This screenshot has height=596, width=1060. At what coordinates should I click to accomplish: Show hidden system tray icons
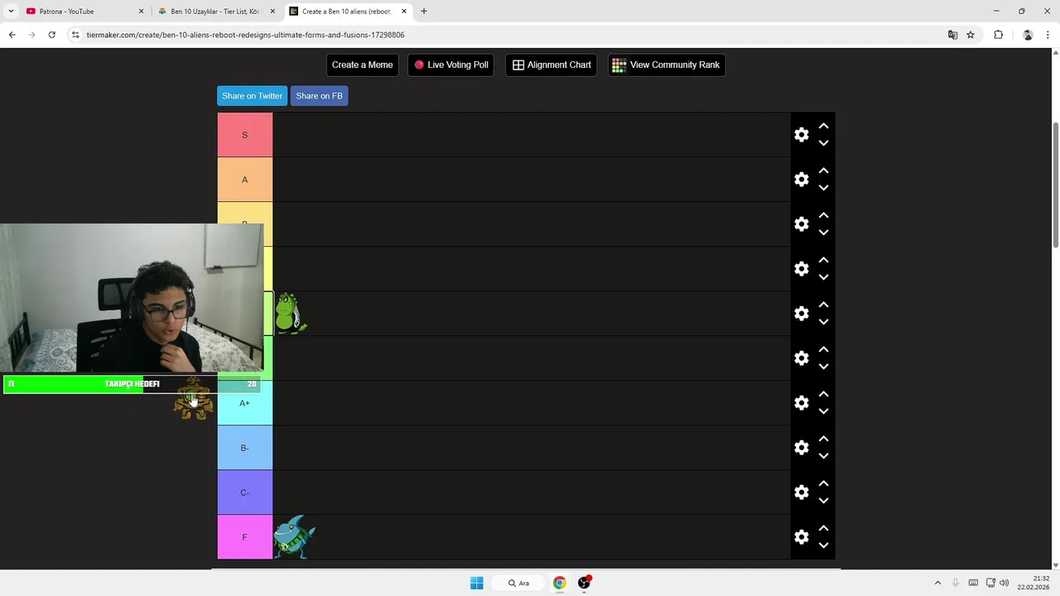pos(937,583)
